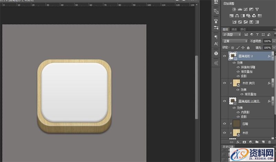This screenshot has height=162, width=276.
Task: Click the delete layer trash icon
Action: point(269,142)
